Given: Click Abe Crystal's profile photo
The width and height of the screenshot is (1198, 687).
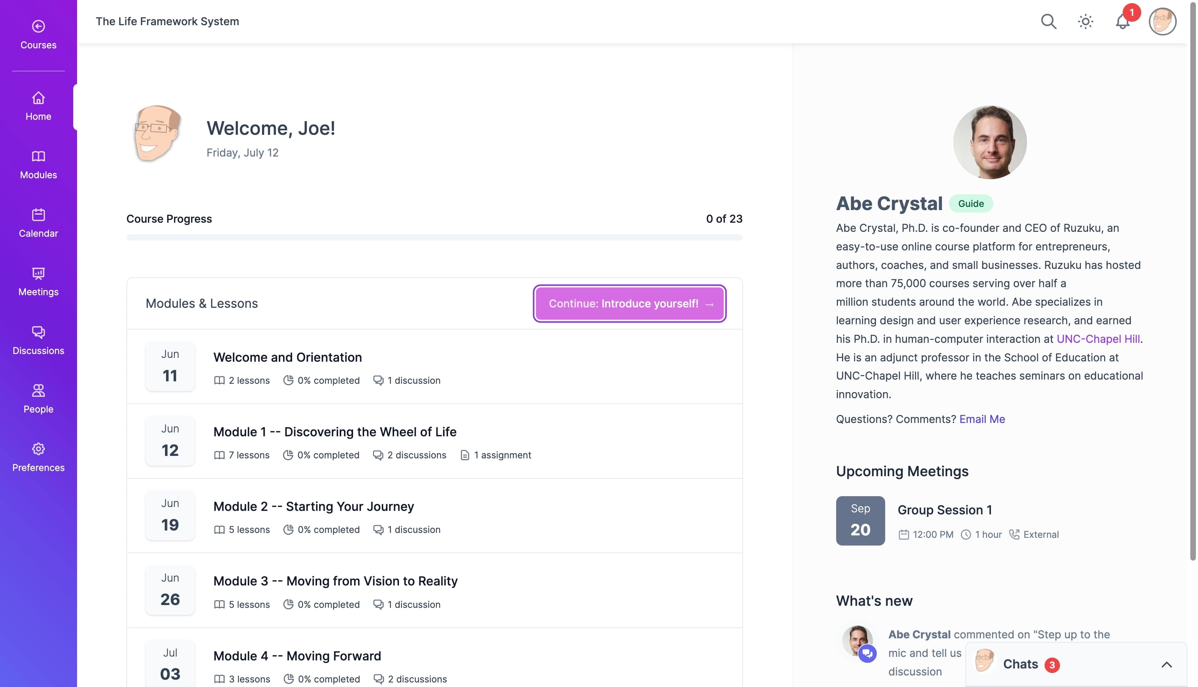Looking at the screenshot, I should coord(989,142).
